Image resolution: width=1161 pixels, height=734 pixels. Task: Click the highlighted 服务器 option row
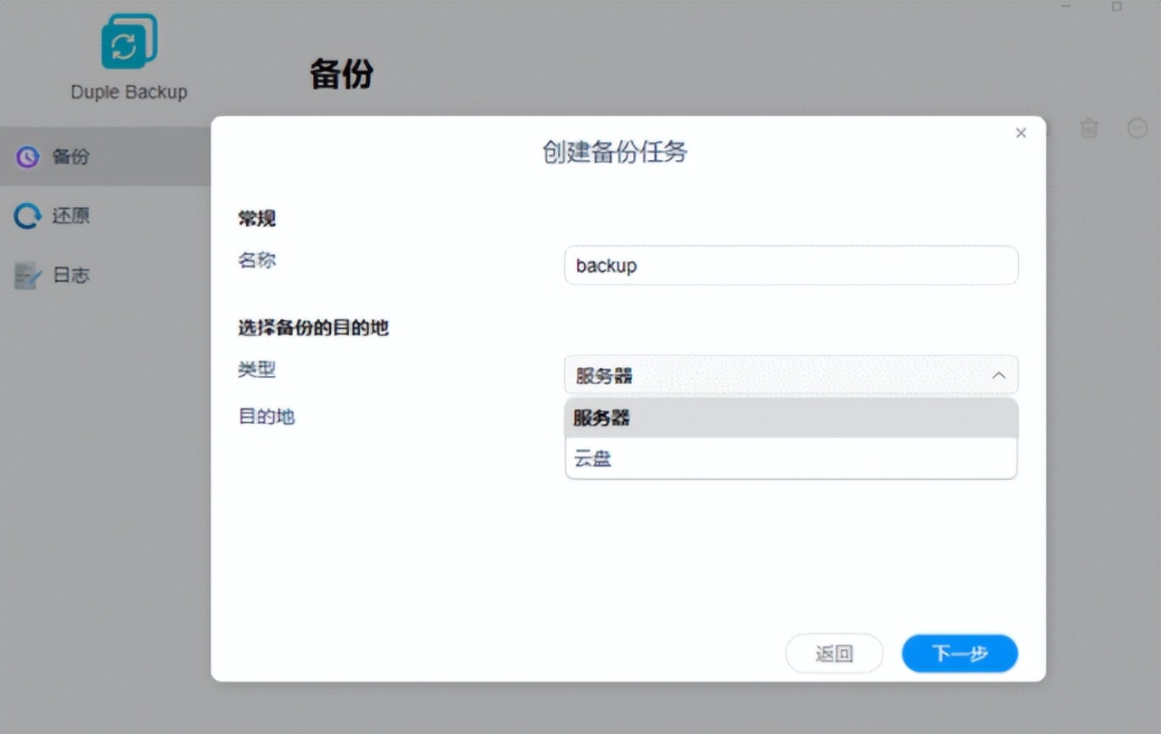[x=791, y=418]
